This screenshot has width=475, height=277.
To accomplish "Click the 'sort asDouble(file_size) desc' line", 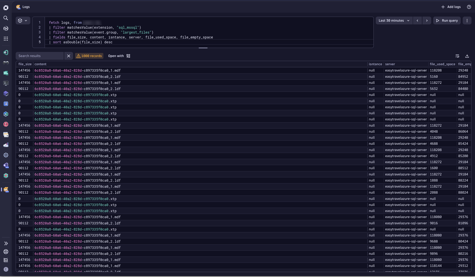I will [81, 42].
